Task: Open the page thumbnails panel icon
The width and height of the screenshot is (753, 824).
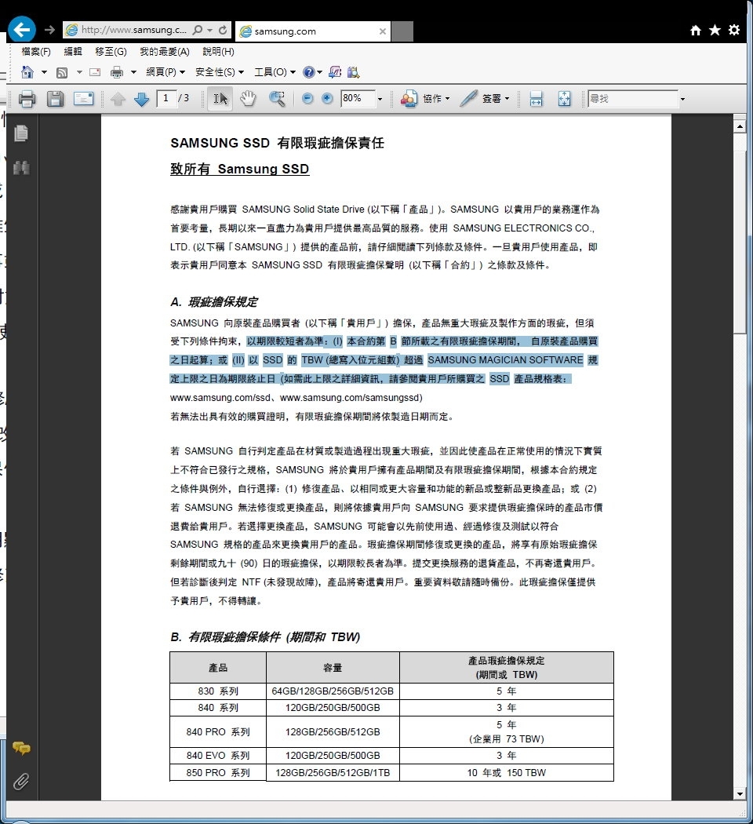Action: point(21,133)
